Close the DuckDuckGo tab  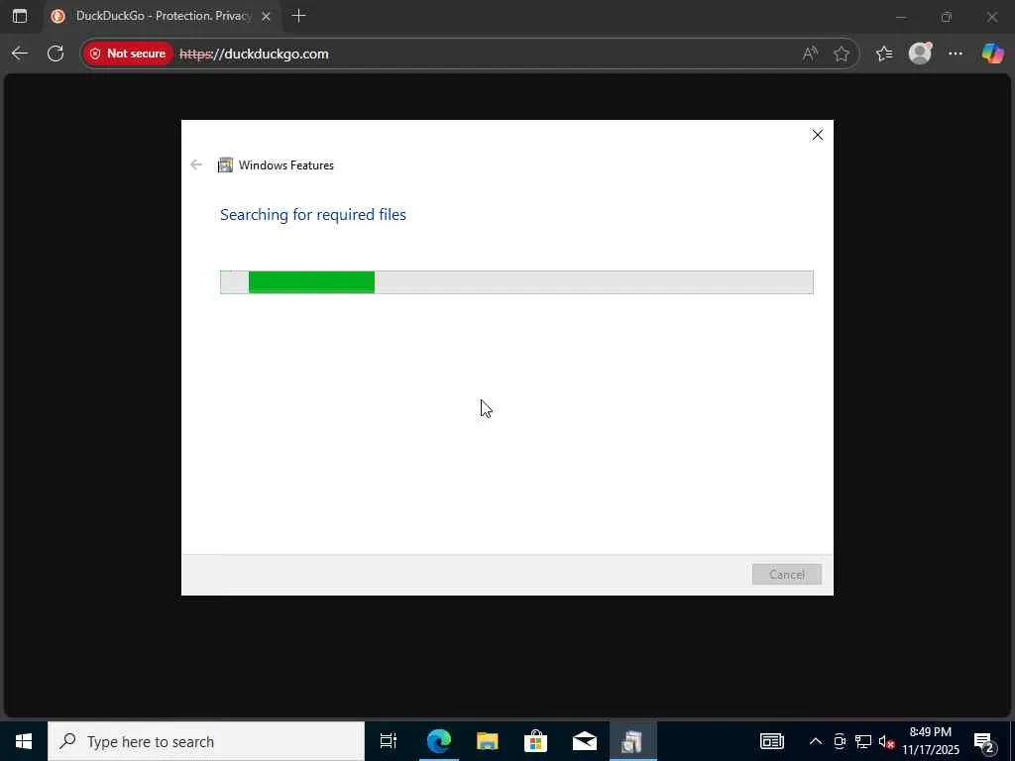tap(266, 16)
